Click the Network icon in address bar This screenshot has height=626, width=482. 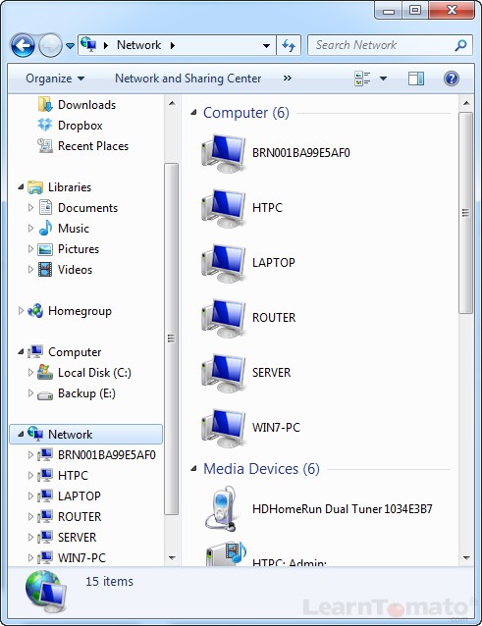coord(88,44)
